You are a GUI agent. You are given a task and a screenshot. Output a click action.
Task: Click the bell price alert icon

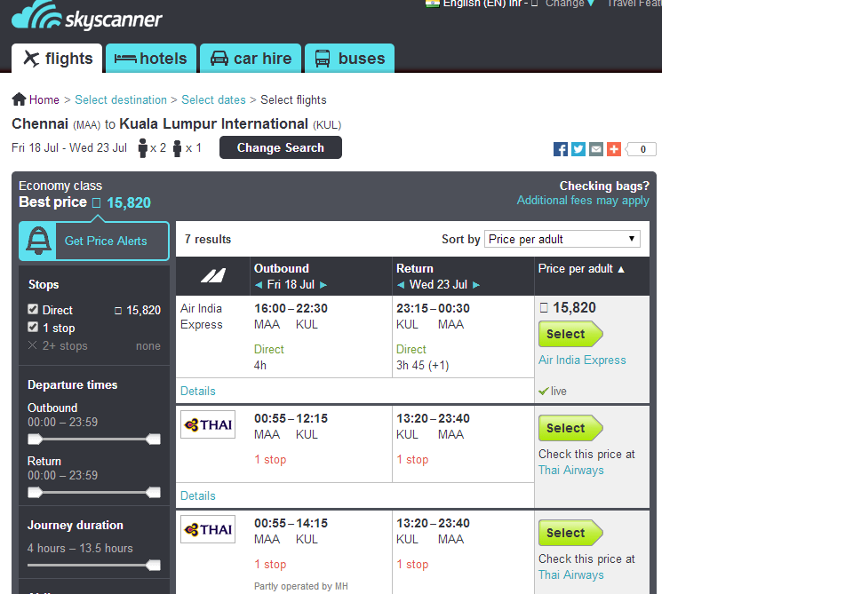coord(38,241)
